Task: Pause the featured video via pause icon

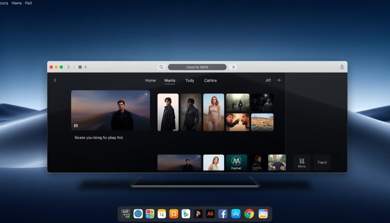Action: tap(76, 126)
